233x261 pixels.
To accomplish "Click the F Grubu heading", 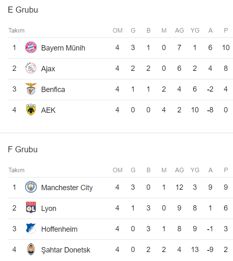I will pos(23,149).
